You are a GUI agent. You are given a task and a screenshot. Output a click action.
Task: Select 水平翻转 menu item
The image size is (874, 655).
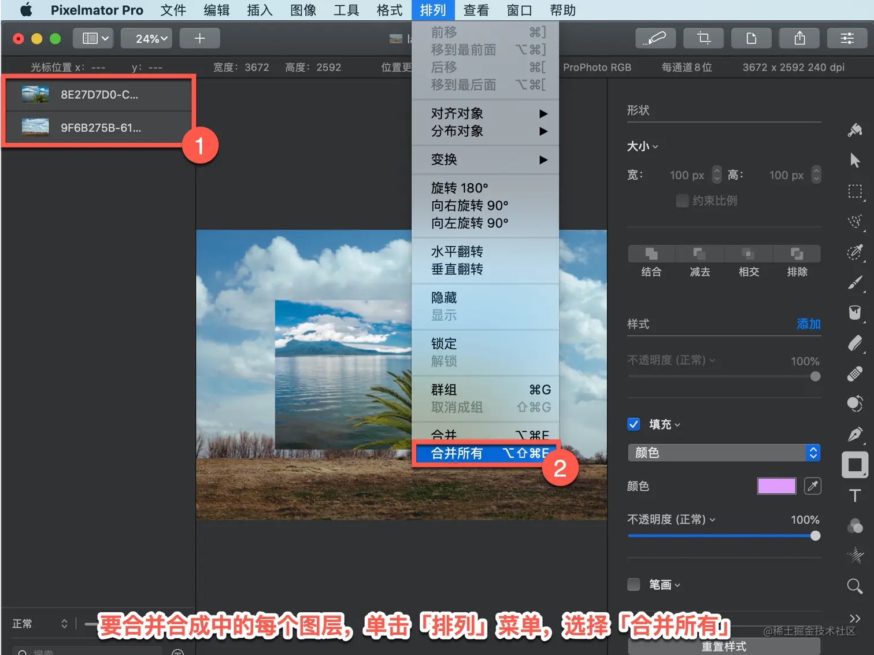click(486, 251)
